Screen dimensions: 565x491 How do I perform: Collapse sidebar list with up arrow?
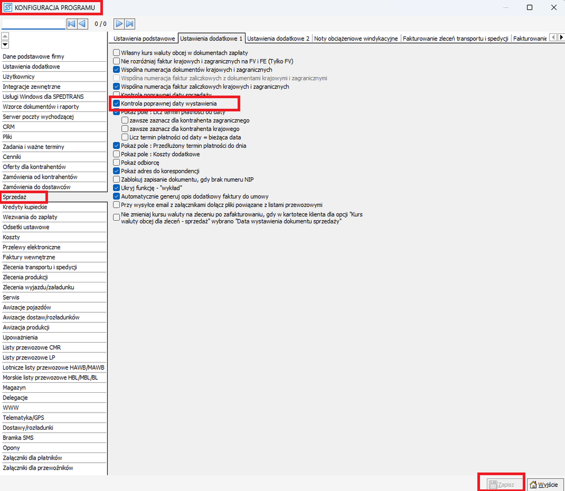pyautogui.click(x=5, y=36)
